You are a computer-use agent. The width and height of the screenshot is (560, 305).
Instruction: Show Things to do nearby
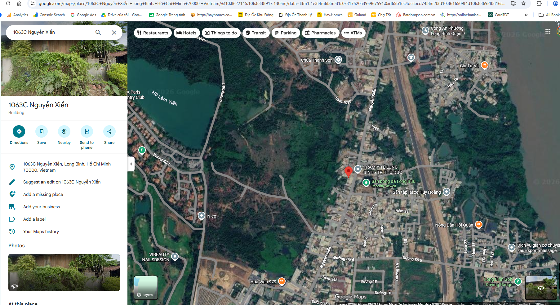221,33
